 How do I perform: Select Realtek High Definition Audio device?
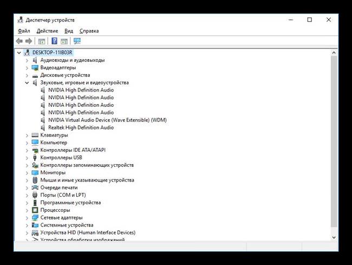[81, 127]
